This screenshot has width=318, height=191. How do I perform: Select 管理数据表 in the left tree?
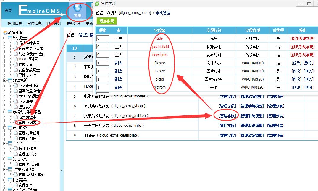point(27,123)
